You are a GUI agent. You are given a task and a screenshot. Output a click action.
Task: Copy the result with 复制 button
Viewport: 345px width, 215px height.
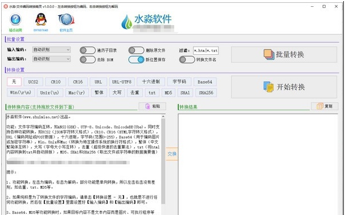pos(325,106)
